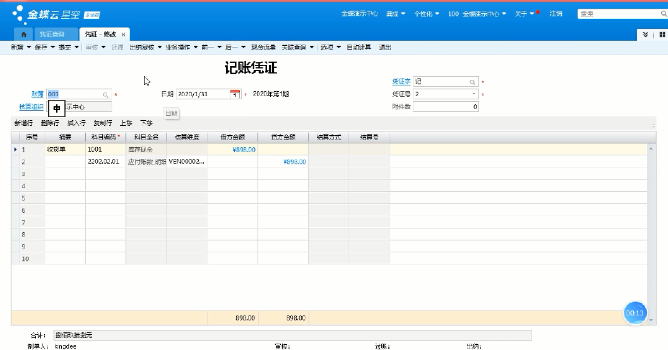Open the 业务操作 toolbar menu

click(181, 47)
